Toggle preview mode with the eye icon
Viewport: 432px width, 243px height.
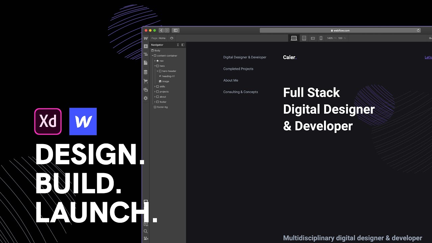tap(172, 38)
